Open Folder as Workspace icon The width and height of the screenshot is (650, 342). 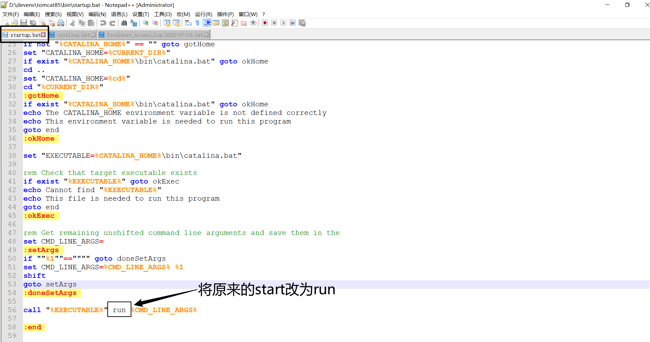coord(244,23)
